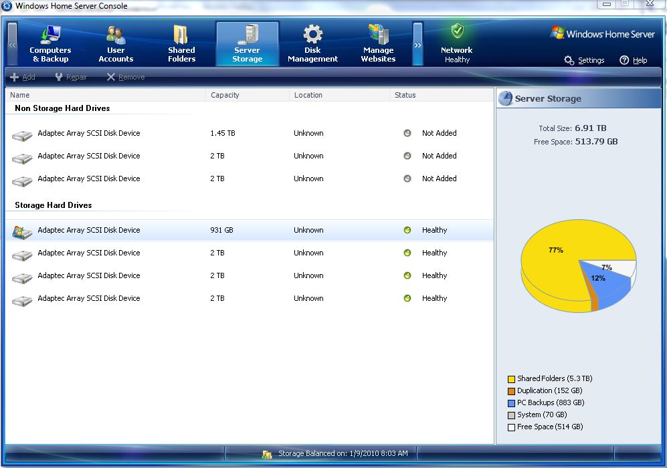
Task: Open the Disk Management tab
Action: 312,44
